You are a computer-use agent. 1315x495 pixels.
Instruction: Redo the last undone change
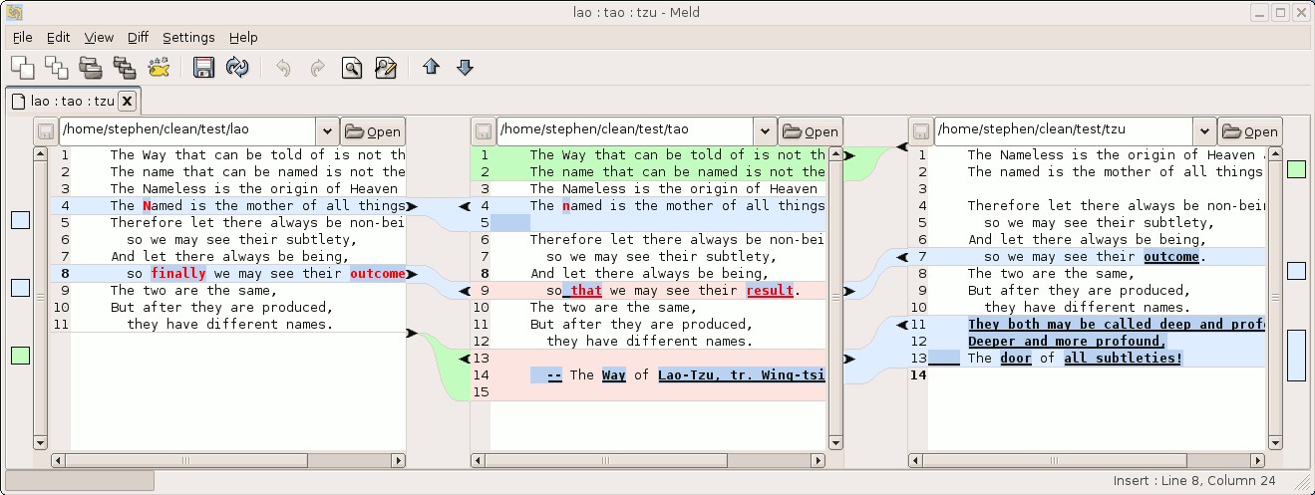(317, 68)
